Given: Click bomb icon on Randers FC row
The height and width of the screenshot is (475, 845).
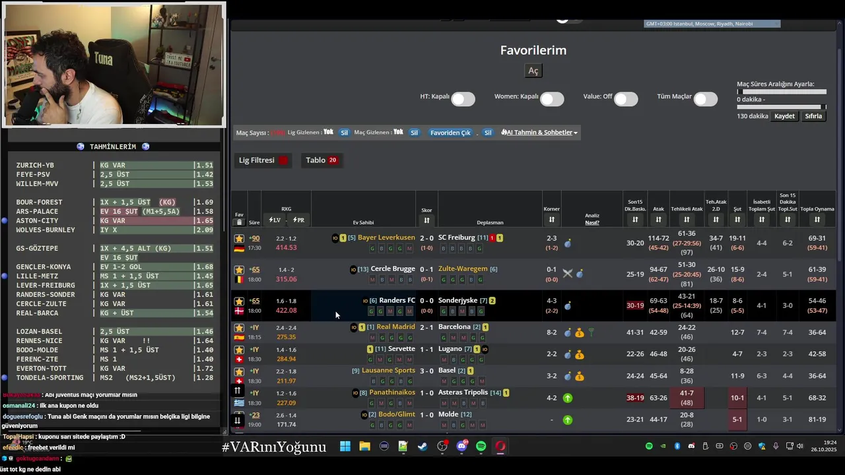Looking at the screenshot, I should tap(568, 305).
